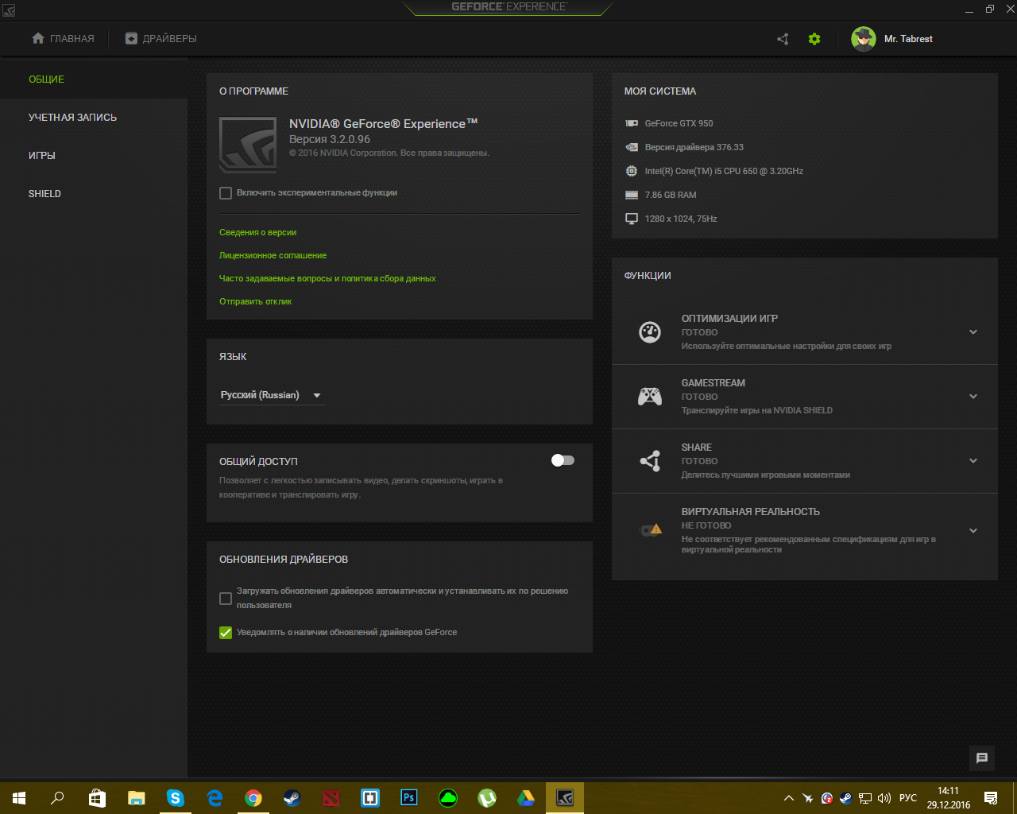Open Лицензионное соглашение link
Screen dimensions: 1017x814
click(273, 255)
